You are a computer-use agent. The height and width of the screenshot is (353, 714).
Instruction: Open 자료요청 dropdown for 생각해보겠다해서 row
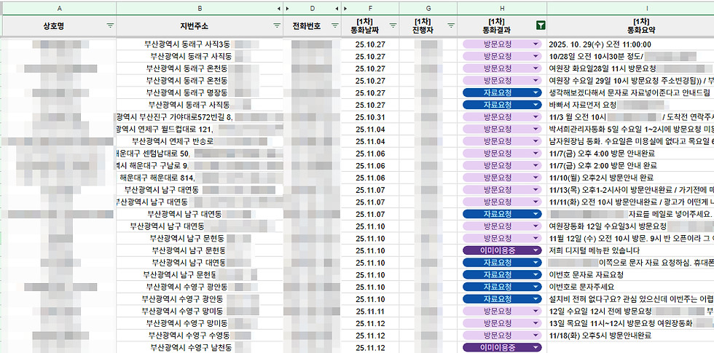point(536,93)
